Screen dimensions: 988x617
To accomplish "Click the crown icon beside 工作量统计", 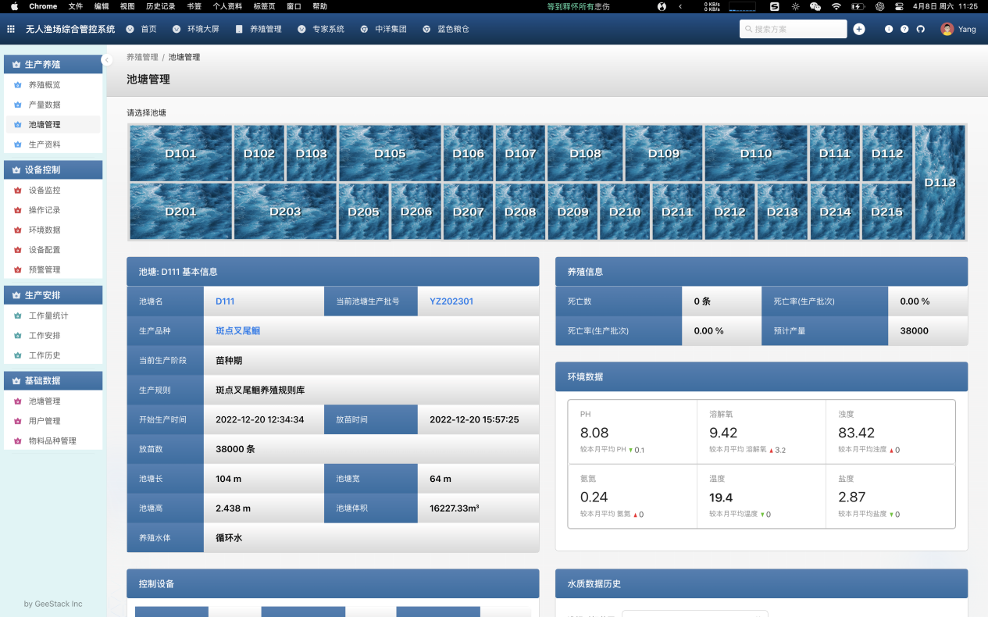I will [x=18, y=316].
